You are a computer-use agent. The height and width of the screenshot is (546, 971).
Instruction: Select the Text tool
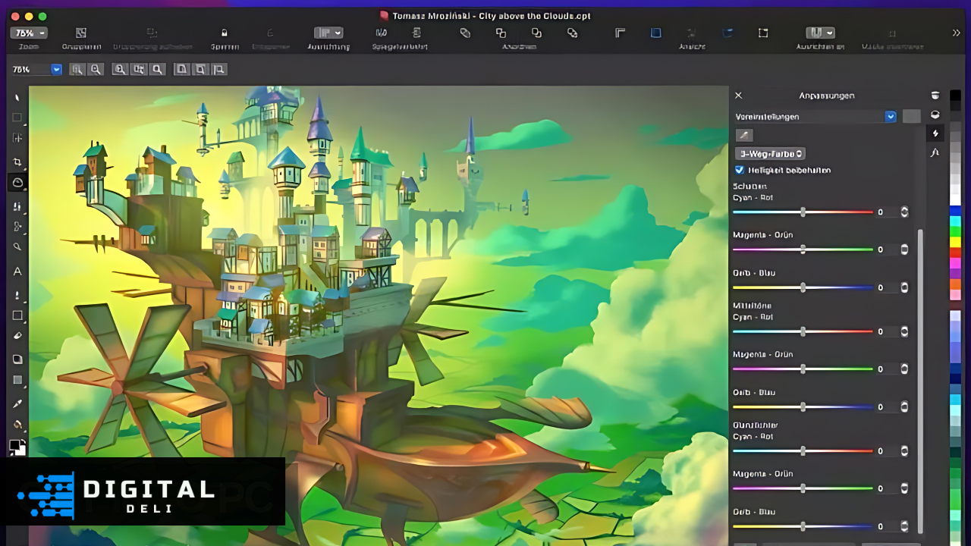17,271
